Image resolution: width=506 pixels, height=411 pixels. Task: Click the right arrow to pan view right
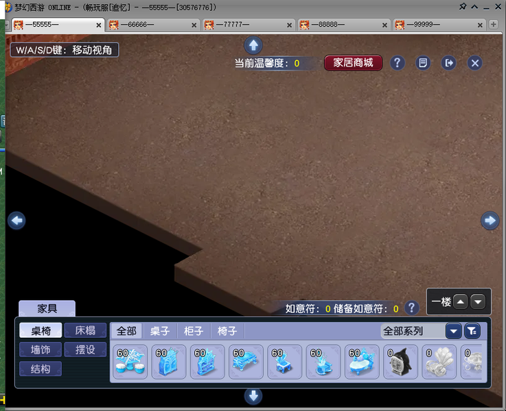pyautogui.click(x=490, y=221)
